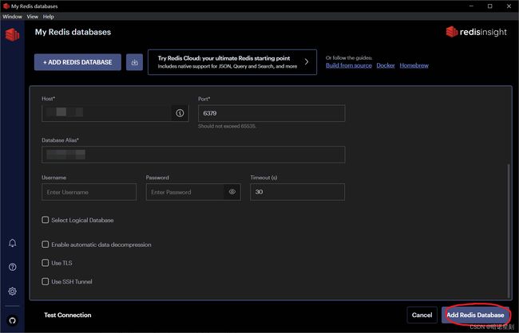Open the GitHub icon in sidebar

click(x=12, y=320)
